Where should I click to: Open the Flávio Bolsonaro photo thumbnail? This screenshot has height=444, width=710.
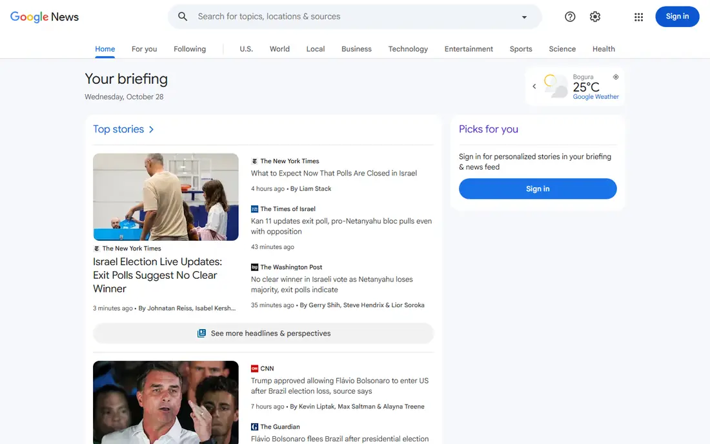[166, 402]
